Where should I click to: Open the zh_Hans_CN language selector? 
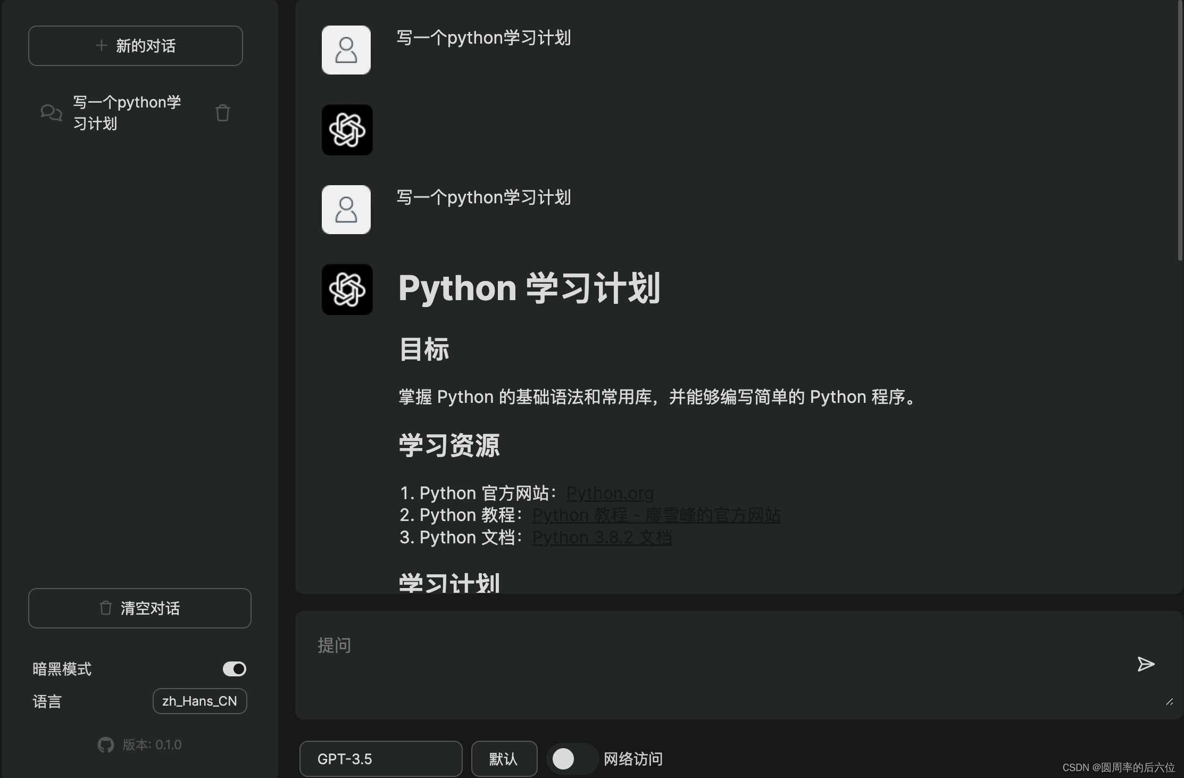tap(199, 701)
